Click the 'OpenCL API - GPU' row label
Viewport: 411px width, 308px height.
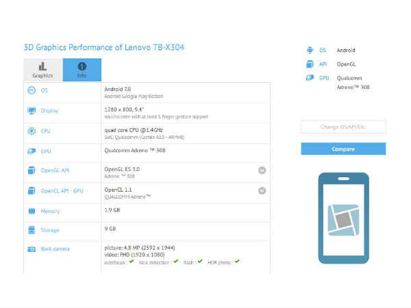pyautogui.click(x=62, y=191)
